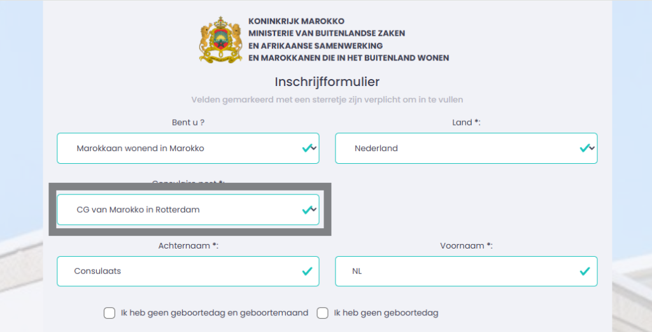Check "Ik heb geen geboortedag en geboortemaand" box
Viewport: 652px width, 332px height.
(110, 313)
